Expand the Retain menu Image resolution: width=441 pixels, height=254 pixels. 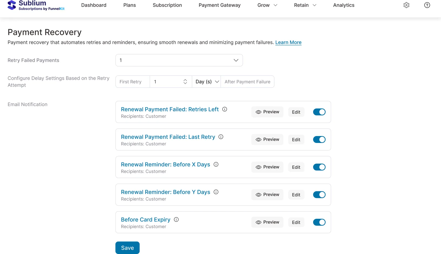pos(305,5)
